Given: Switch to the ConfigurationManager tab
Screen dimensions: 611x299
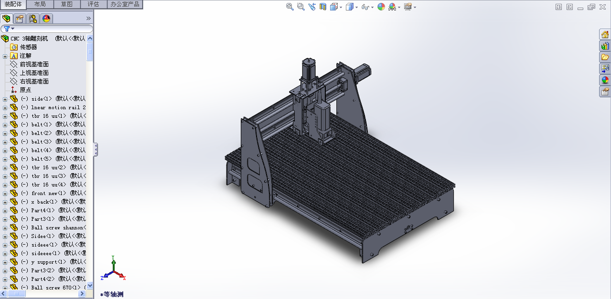Looking at the screenshot, I should (33, 19).
